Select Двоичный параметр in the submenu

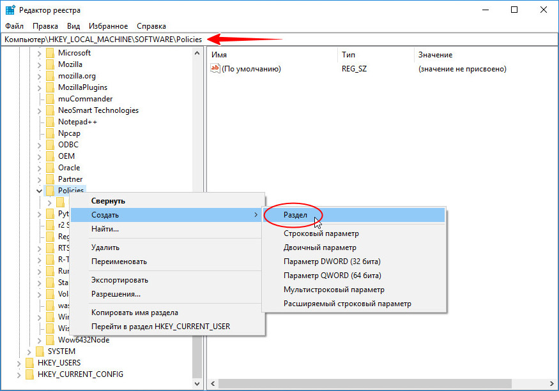pos(354,247)
